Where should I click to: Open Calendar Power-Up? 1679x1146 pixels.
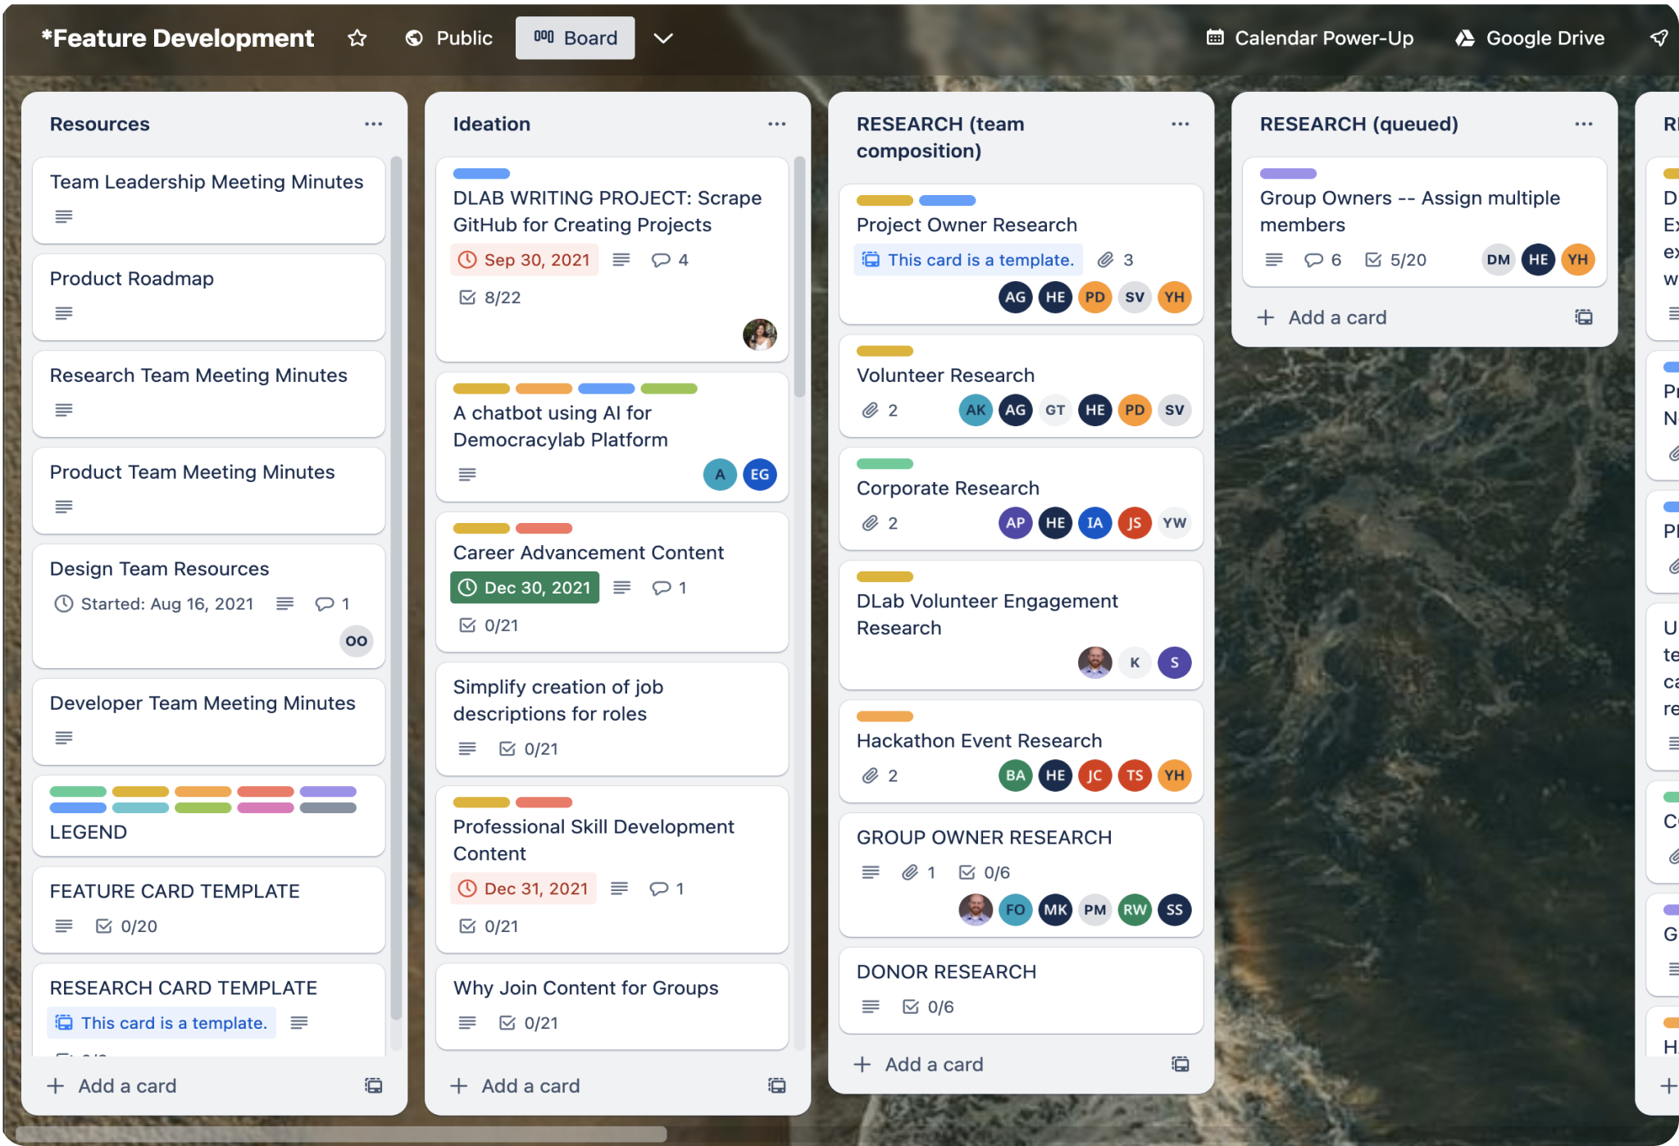click(1310, 39)
